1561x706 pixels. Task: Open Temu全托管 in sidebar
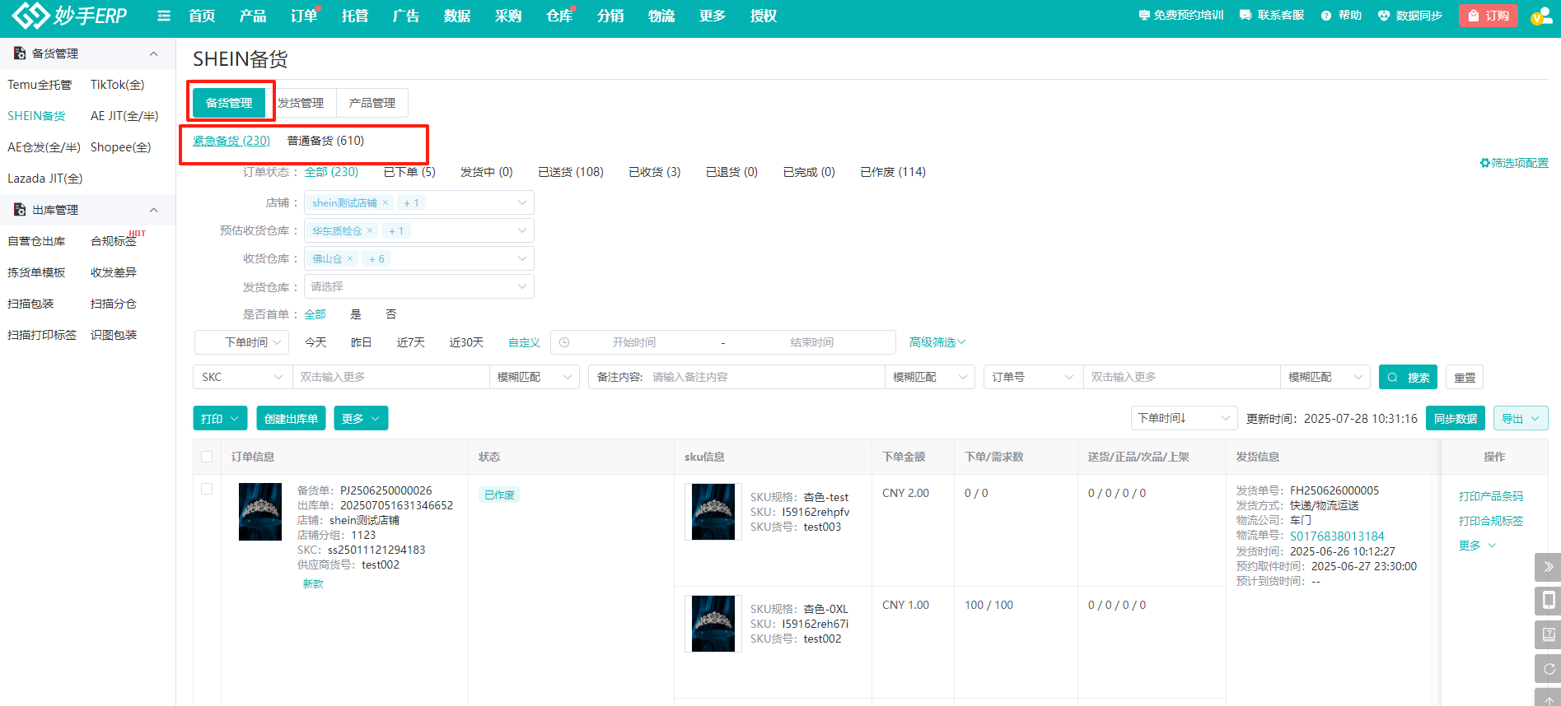(x=40, y=85)
